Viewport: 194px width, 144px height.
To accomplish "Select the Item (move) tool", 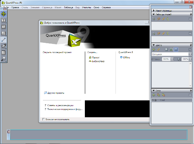I will click(x=4, y=14).
